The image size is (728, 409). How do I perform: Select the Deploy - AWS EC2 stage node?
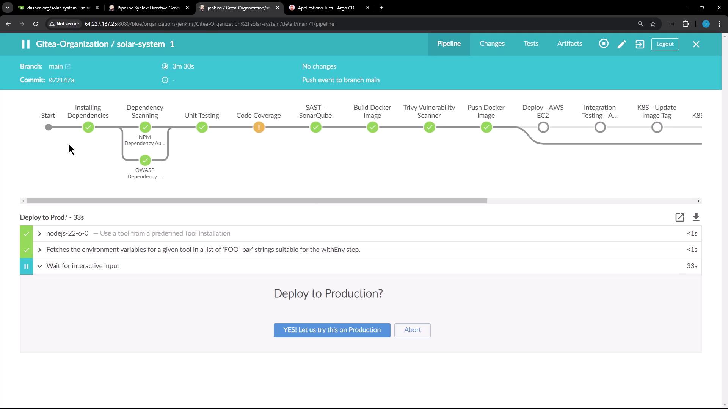[x=543, y=128]
